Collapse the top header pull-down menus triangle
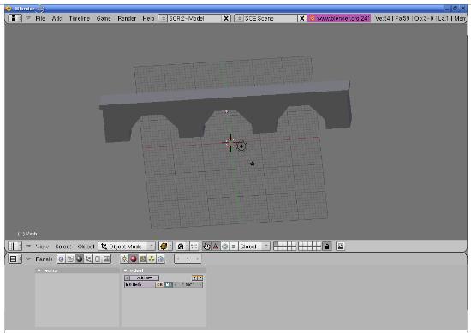The height and width of the screenshot is (333, 471). (x=28, y=18)
